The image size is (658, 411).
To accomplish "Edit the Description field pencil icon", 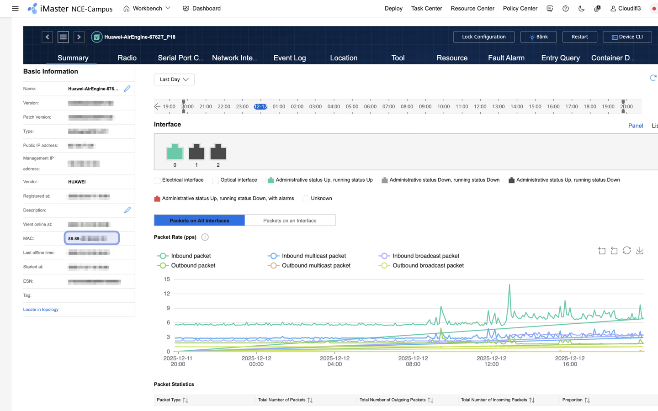I will (127, 210).
